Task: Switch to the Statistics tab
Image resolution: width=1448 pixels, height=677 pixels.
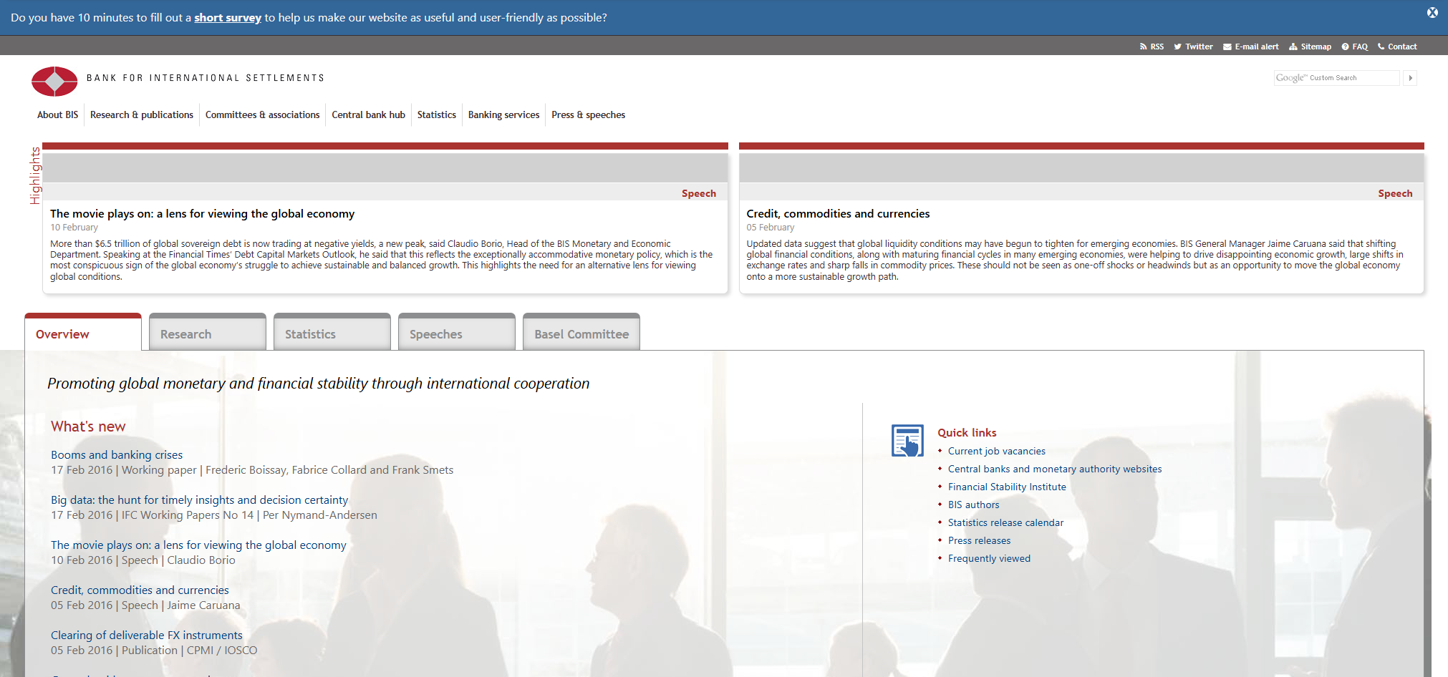Action: (332, 333)
